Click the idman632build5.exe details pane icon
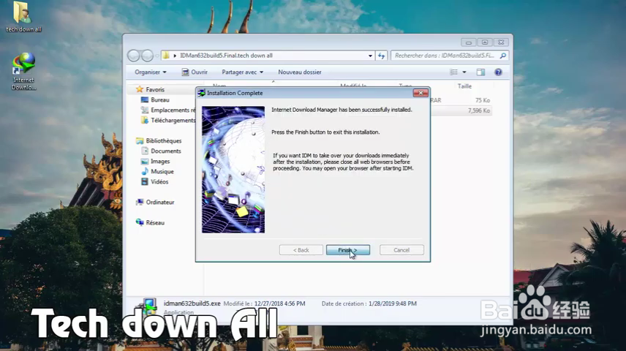Viewport: 626px width, 351px height. click(147, 306)
